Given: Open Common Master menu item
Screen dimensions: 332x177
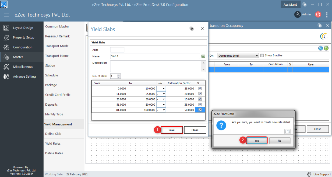Looking at the screenshot, I should (57, 26).
